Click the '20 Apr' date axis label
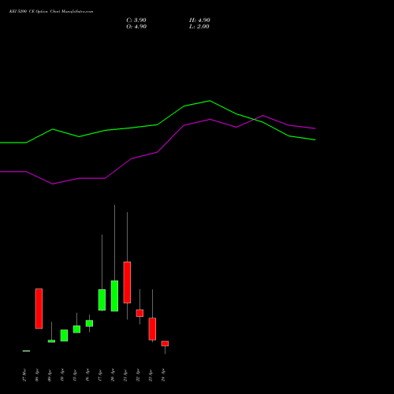The image size is (394, 394). click(x=113, y=375)
